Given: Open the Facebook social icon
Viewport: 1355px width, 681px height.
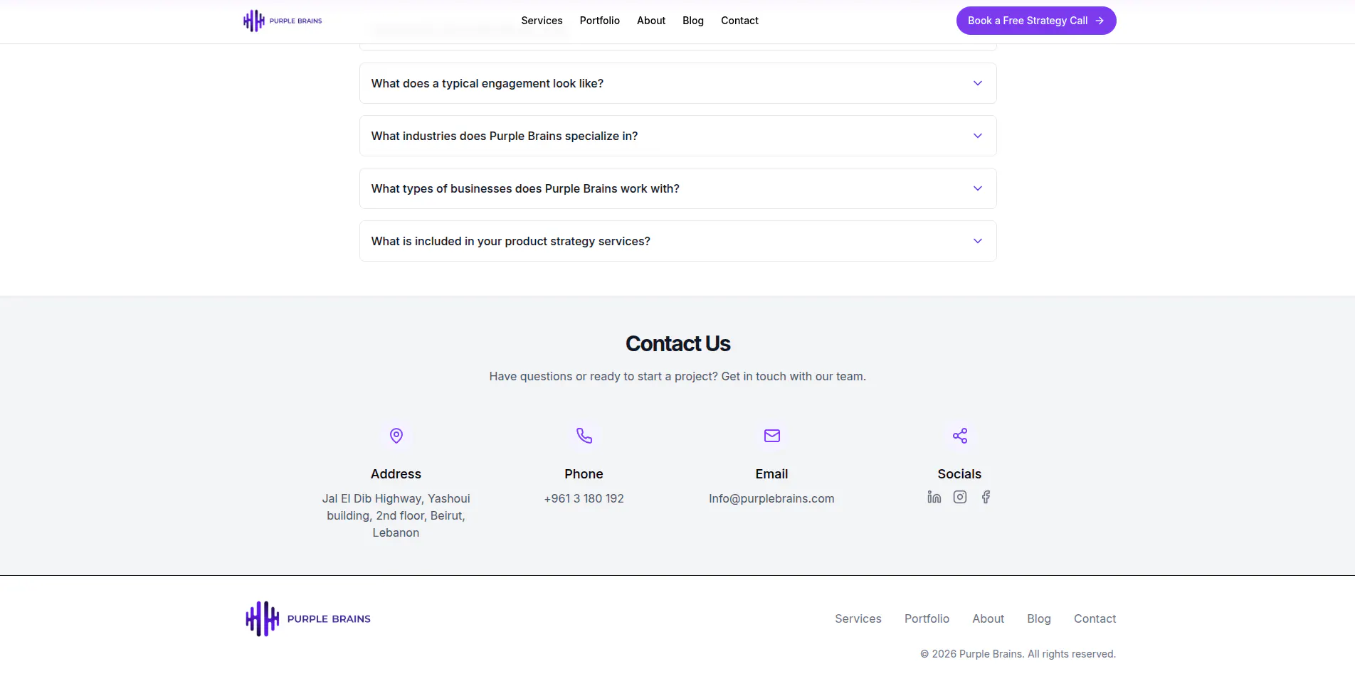Looking at the screenshot, I should pos(986,497).
